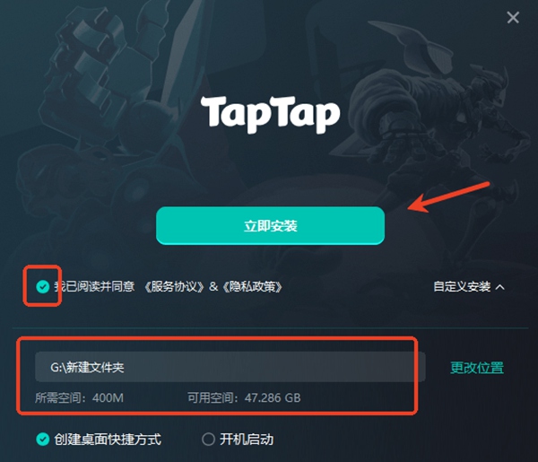Click the 创建桌面快捷方式 label text

(x=108, y=440)
